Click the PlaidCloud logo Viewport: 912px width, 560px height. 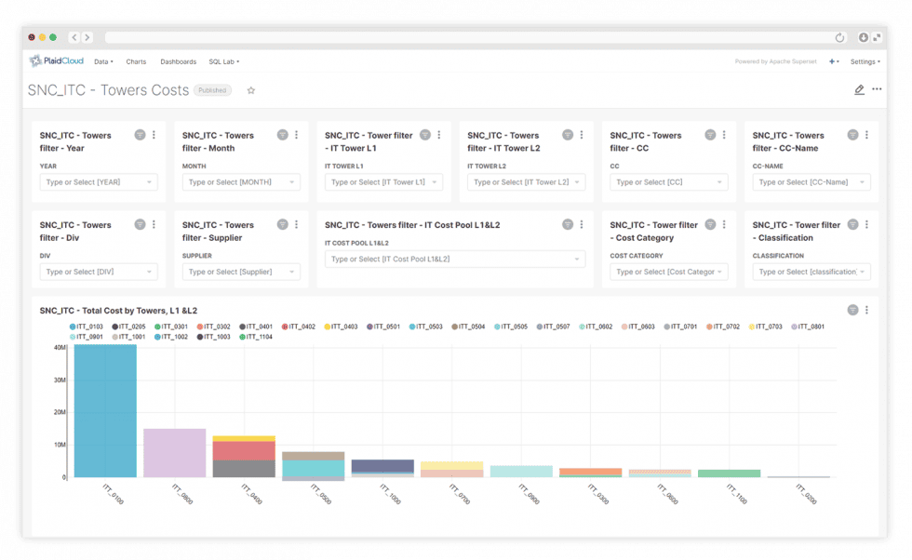57,60
